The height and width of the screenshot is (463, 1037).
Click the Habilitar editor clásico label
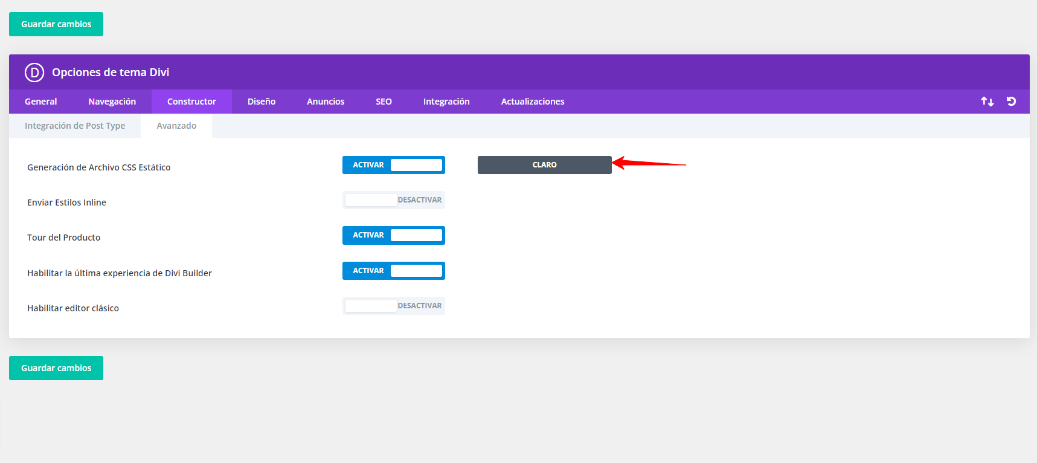(73, 308)
